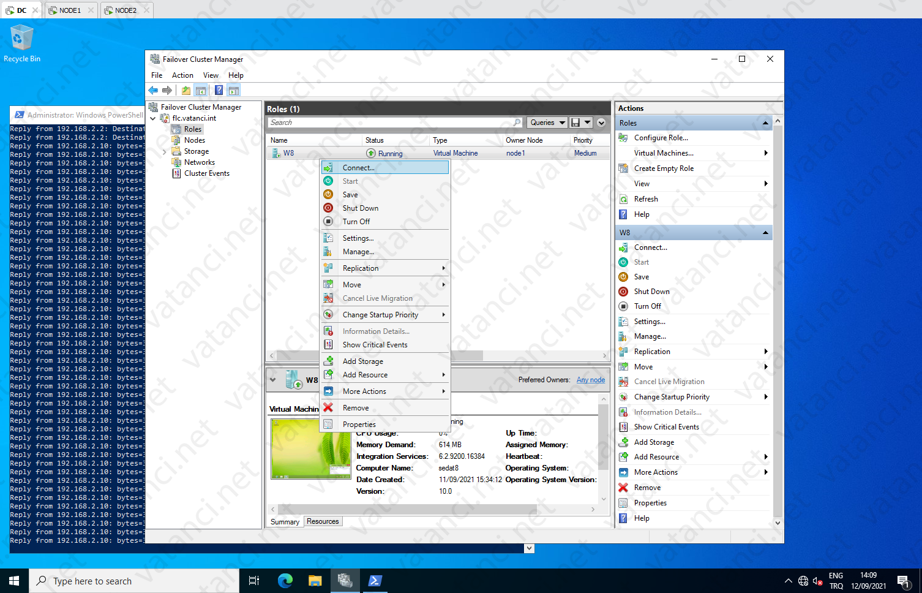Open File Explorer from the taskbar

click(315, 581)
